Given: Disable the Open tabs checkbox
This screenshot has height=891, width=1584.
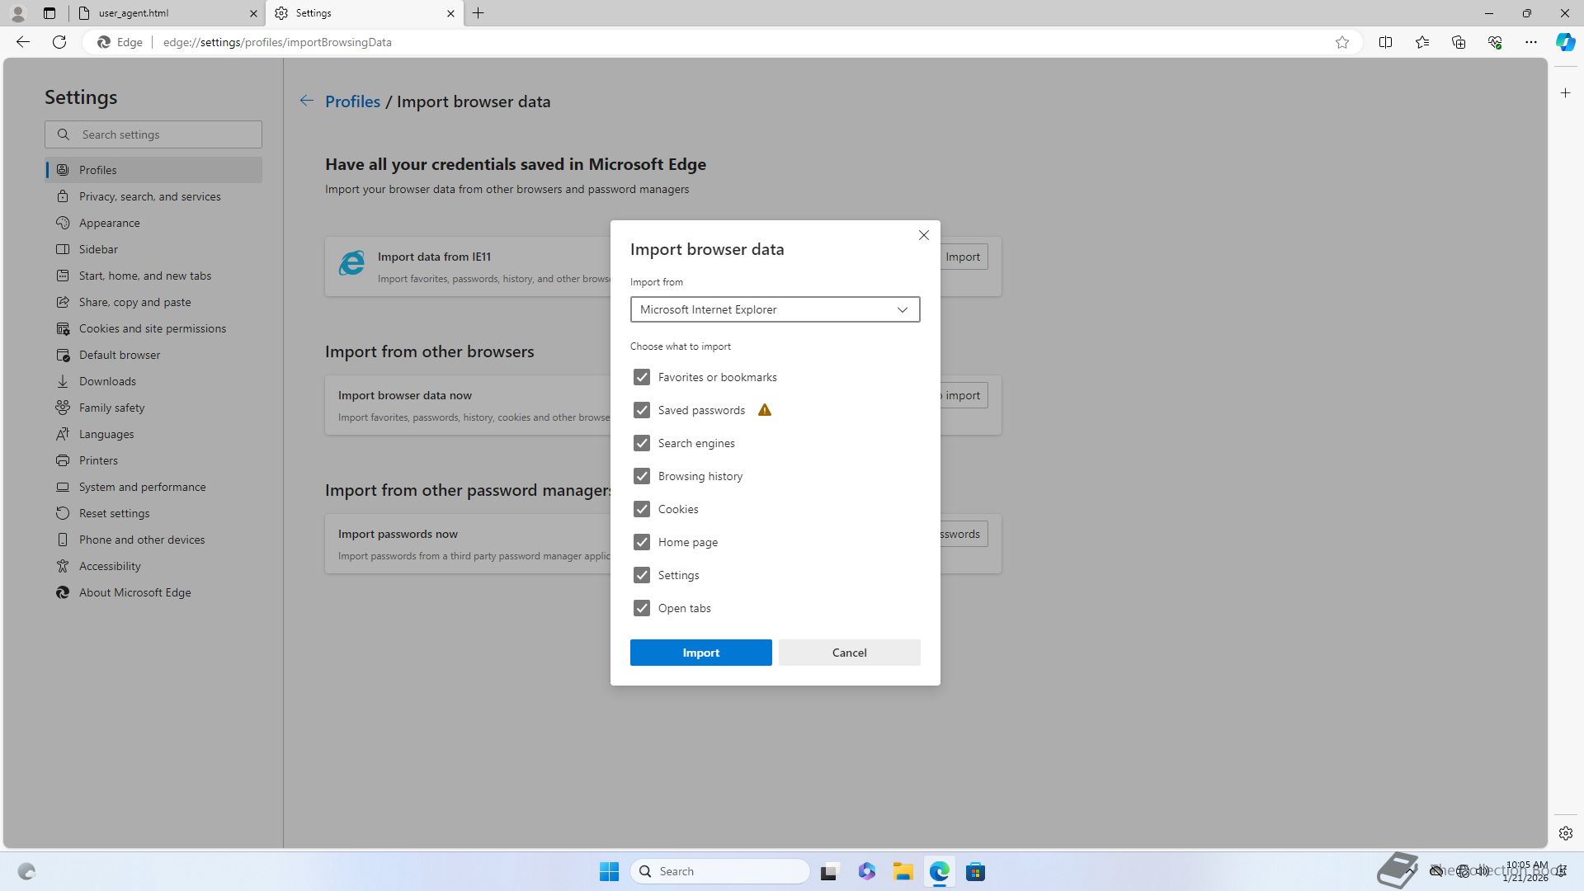Looking at the screenshot, I should [642, 608].
